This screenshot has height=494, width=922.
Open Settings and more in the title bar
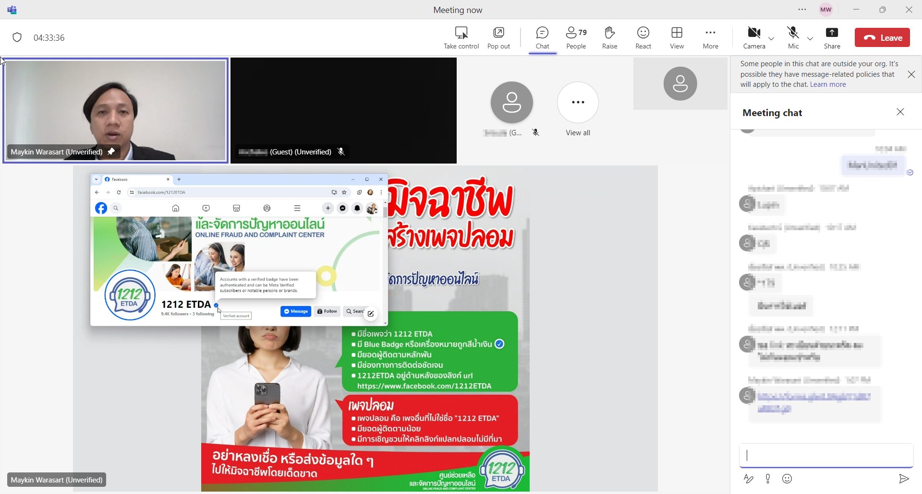point(802,10)
